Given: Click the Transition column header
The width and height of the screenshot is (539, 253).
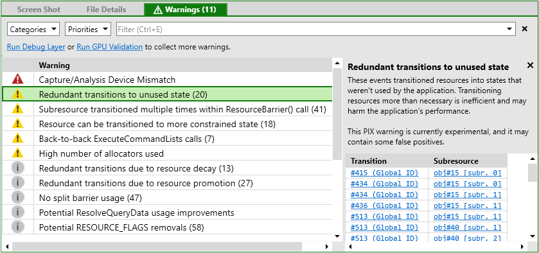Looking at the screenshot, I should (x=386, y=161).
